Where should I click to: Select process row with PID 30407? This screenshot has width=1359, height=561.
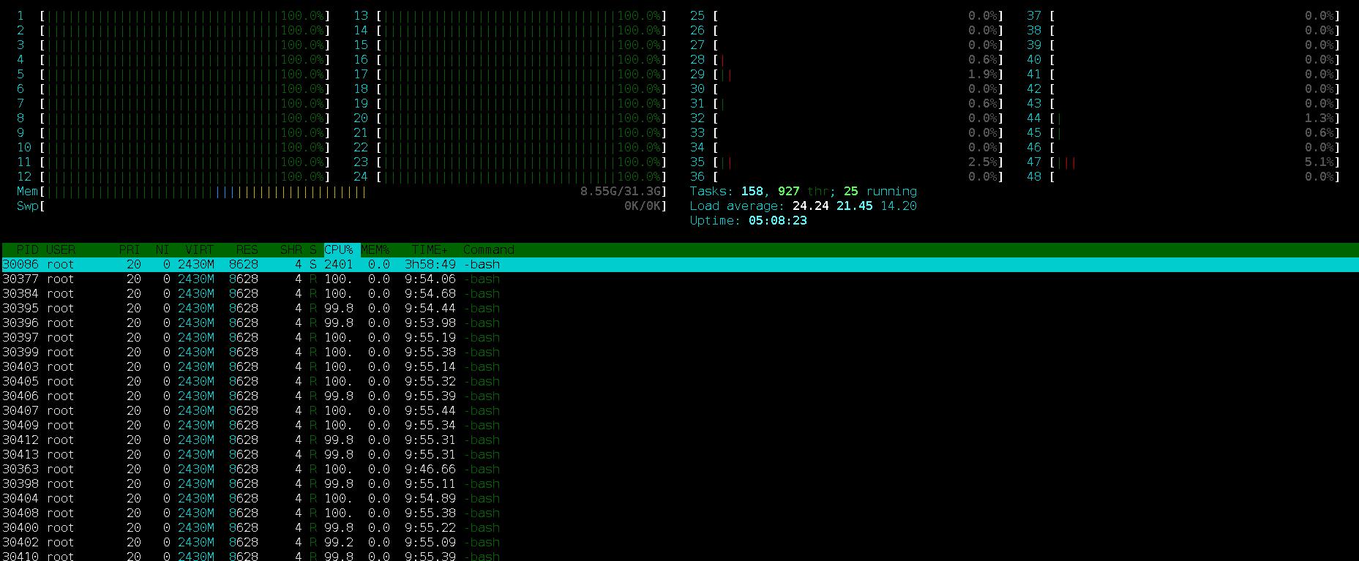coord(679,410)
